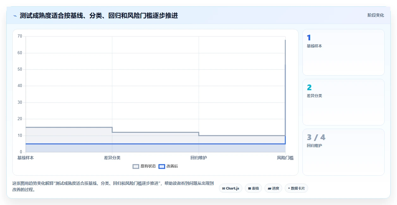397x205 pixels.
Task: Click the 基线样本 x-axis label
Action: [x=26, y=158]
